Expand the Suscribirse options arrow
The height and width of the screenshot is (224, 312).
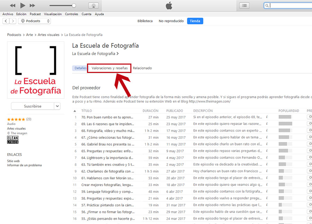click(x=58, y=106)
